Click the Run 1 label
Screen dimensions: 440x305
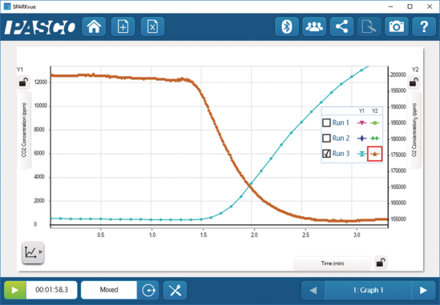pyautogui.click(x=341, y=122)
